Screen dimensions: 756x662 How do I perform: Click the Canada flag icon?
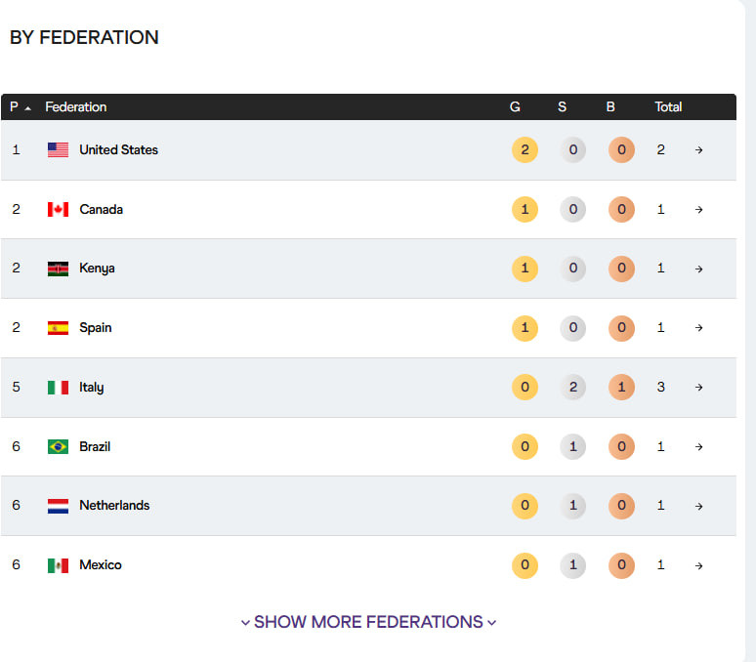coord(58,210)
